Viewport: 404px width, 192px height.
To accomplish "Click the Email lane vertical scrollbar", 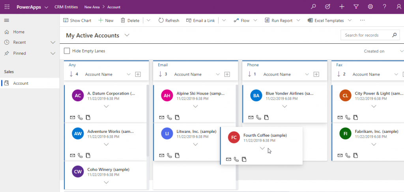I will pos(237,132).
